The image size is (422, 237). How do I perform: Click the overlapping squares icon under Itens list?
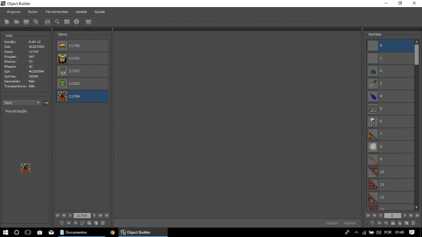coord(89,223)
